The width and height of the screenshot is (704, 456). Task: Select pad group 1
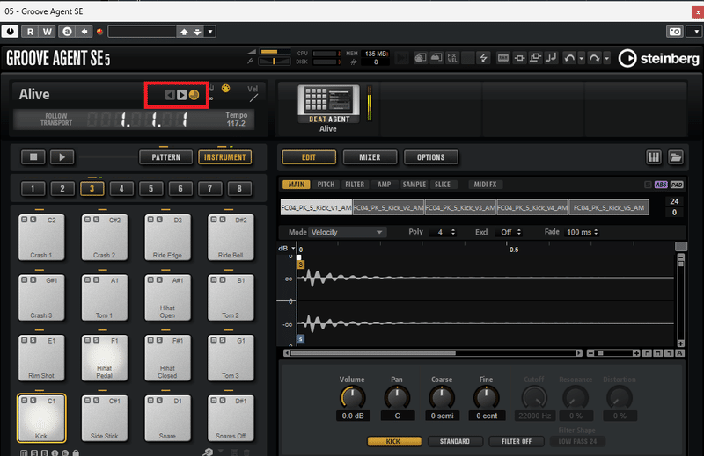(x=33, y=188)
